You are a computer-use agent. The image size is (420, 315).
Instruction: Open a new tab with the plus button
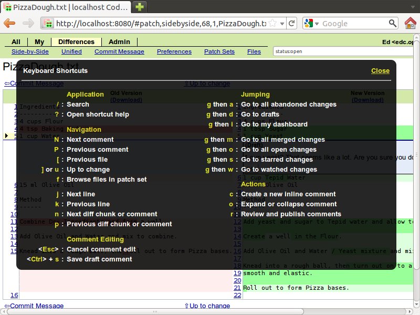pyautogui.click(x=140, y=7)
